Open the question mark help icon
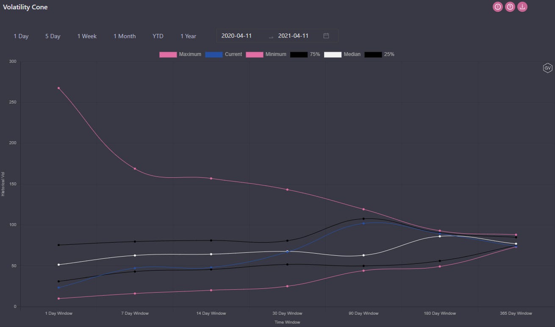 (510, 7)
